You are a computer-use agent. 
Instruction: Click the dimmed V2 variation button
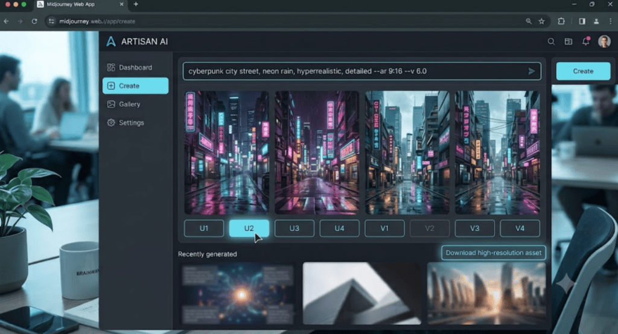[x=430, y=228]
